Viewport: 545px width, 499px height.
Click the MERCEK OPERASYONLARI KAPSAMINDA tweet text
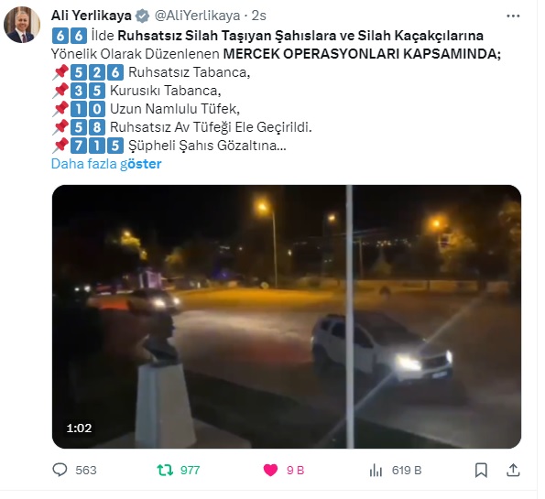tap(362, 54)
